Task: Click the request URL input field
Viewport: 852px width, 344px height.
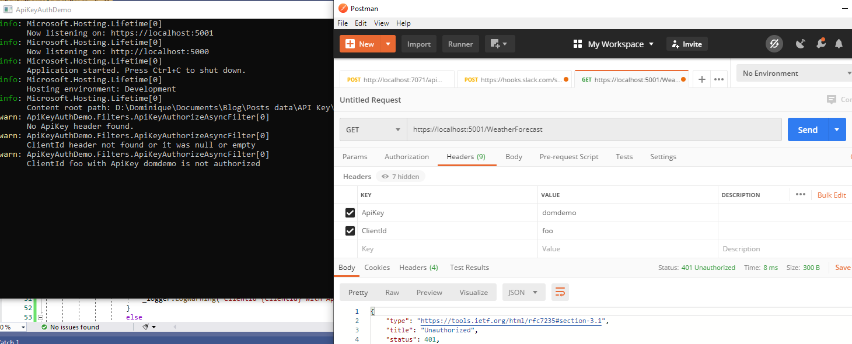Action: (594, 129)
